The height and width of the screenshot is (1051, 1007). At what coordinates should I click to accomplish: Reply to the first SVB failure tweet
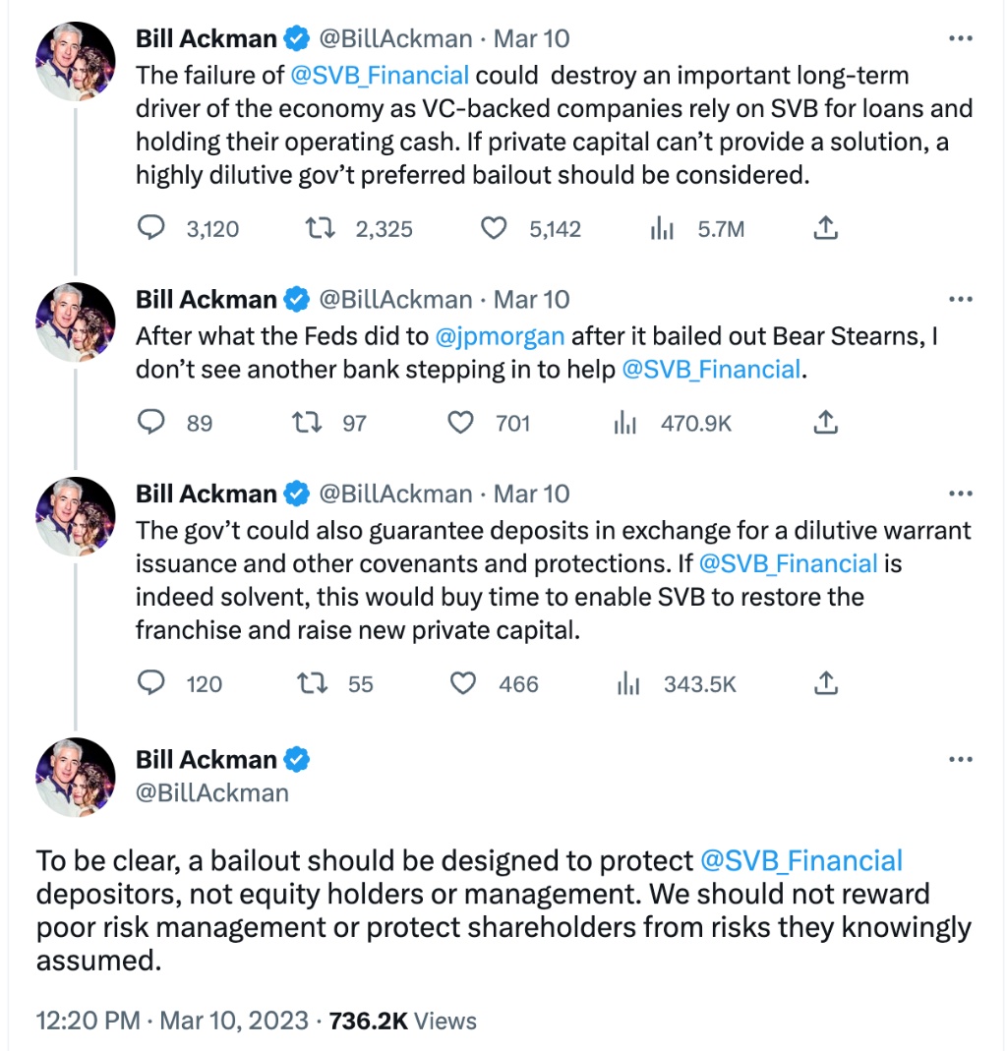tap(150, 229)
